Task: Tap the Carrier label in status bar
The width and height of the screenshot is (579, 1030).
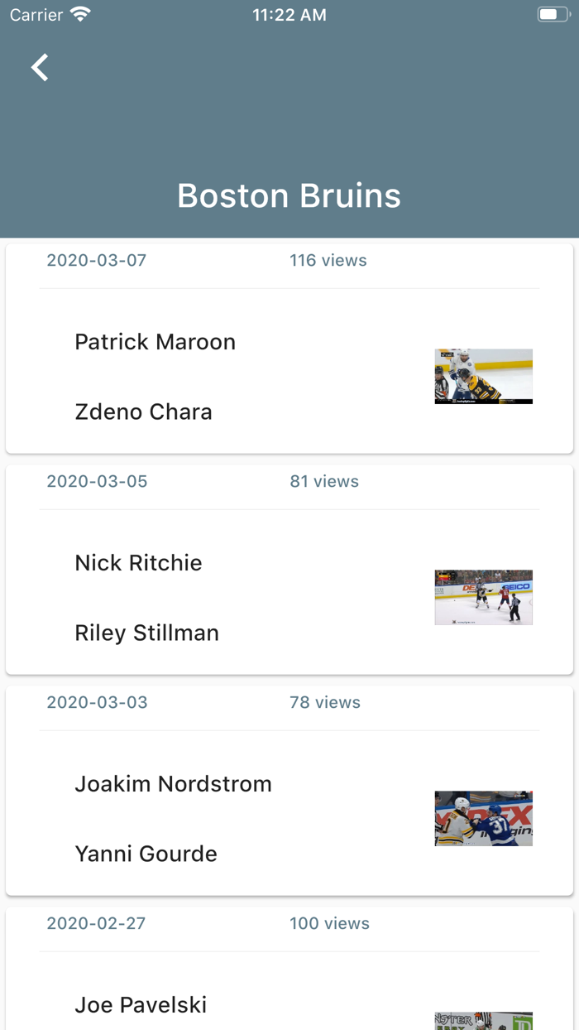Action: point(33,14)
